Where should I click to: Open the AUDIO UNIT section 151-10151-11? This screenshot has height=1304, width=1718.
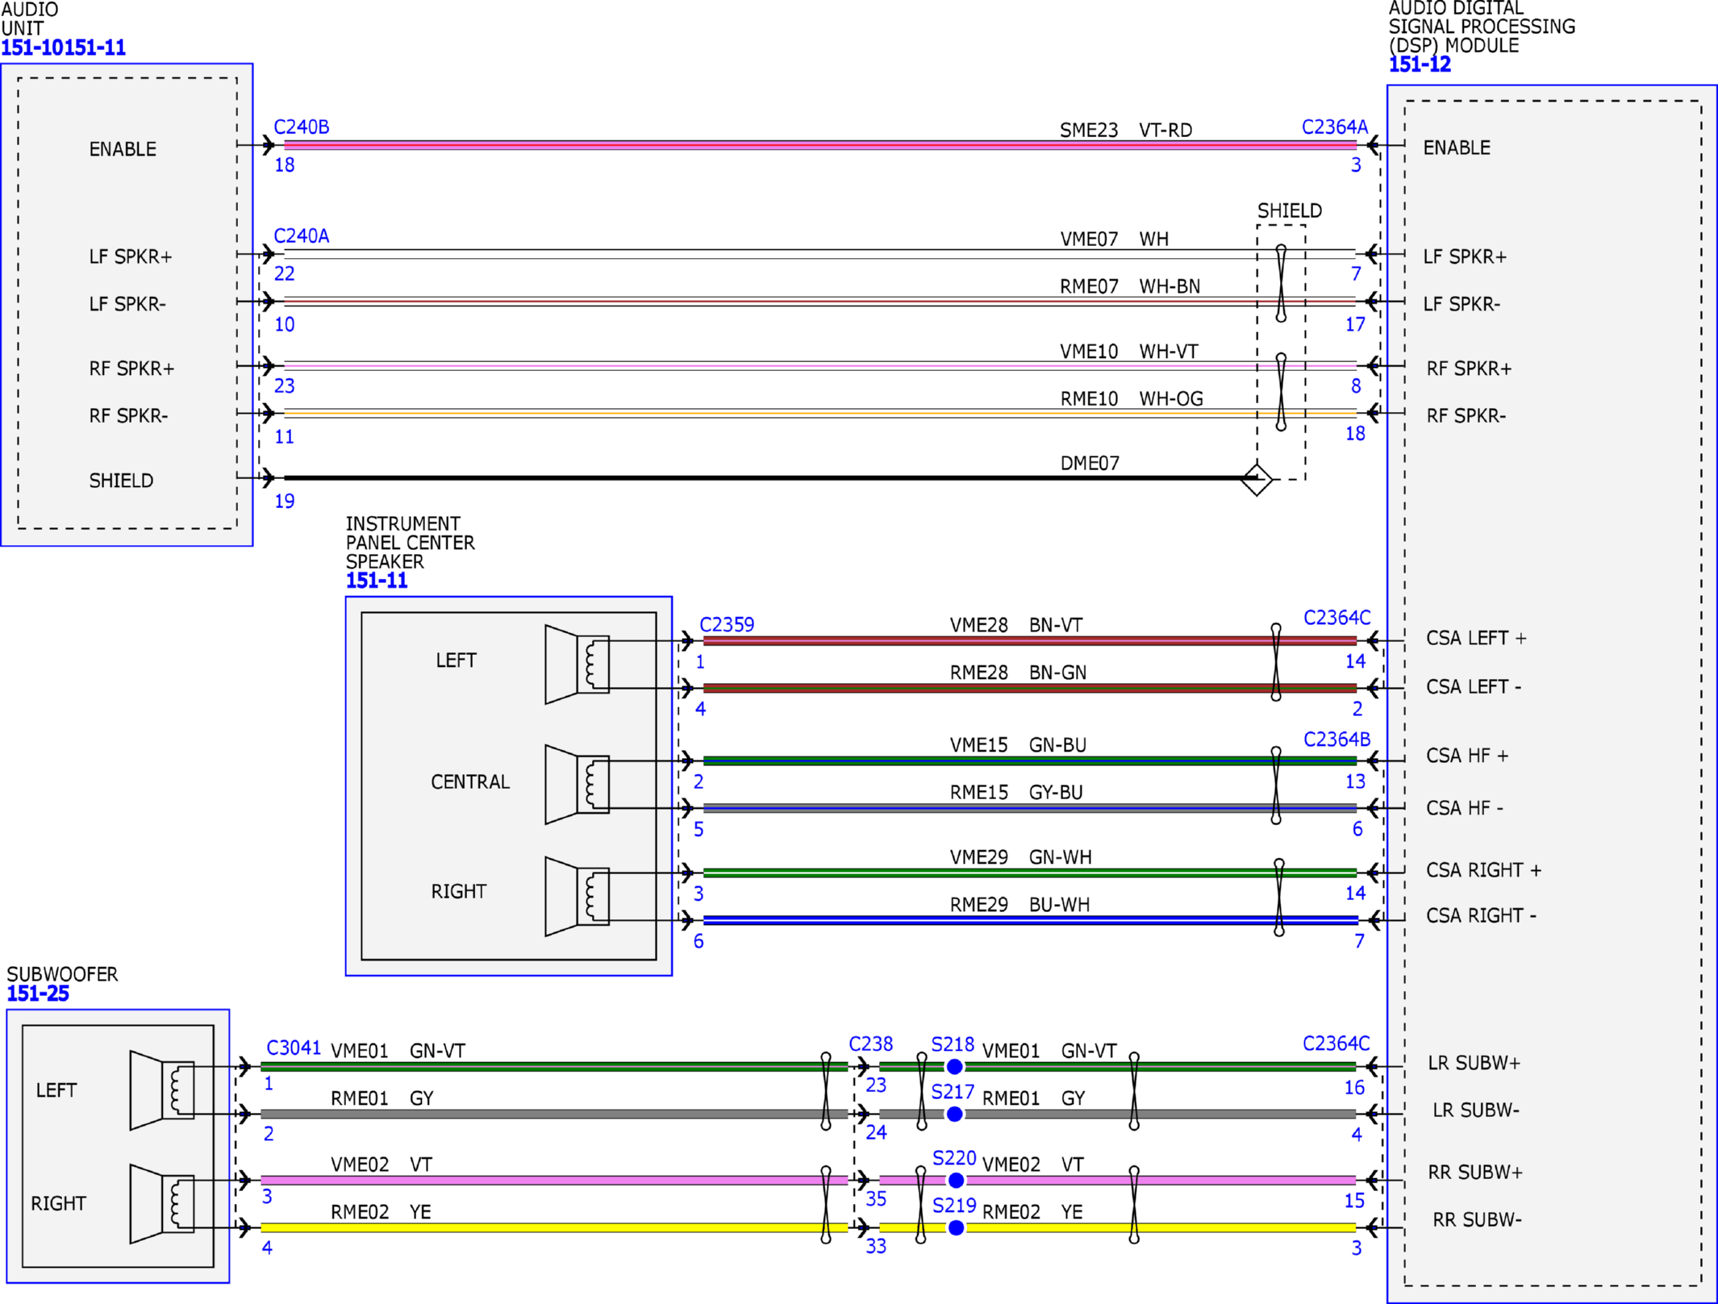63,47
